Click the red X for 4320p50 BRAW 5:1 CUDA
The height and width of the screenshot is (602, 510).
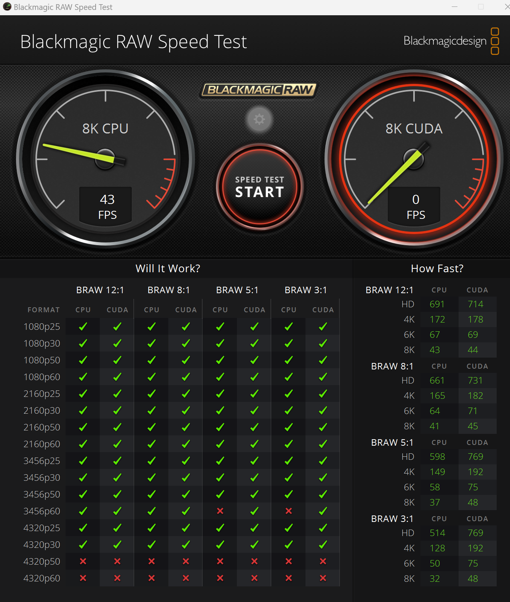[x=254, y=561]
